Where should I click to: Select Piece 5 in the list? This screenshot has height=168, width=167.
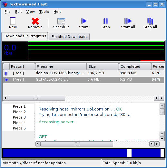19,128
